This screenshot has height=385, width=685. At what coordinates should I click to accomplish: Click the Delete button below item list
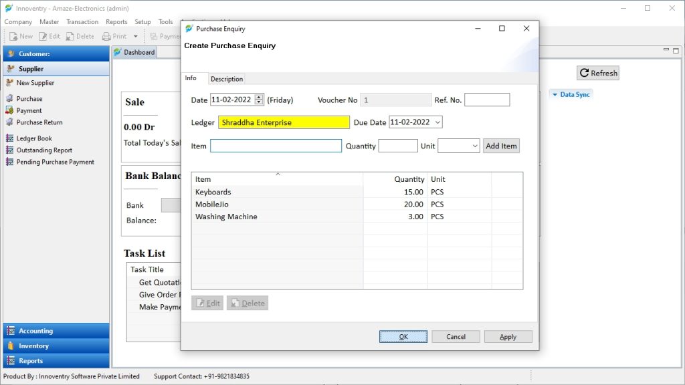click(x=248, y=303)
